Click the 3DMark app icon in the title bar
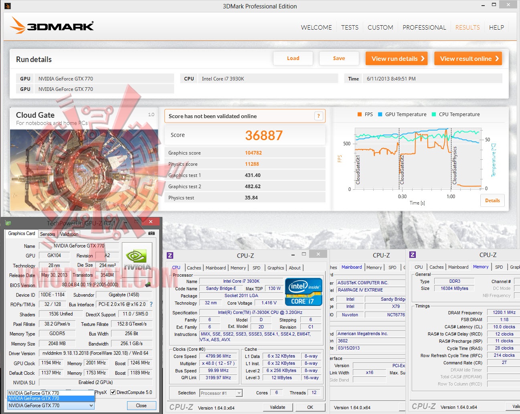520x414 pixels. tap(7, 6)
